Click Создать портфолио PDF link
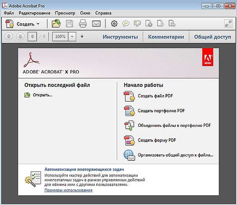The image size is (237, 205). point(161,111)
